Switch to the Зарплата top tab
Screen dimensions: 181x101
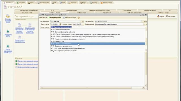[x=72, y=3]
